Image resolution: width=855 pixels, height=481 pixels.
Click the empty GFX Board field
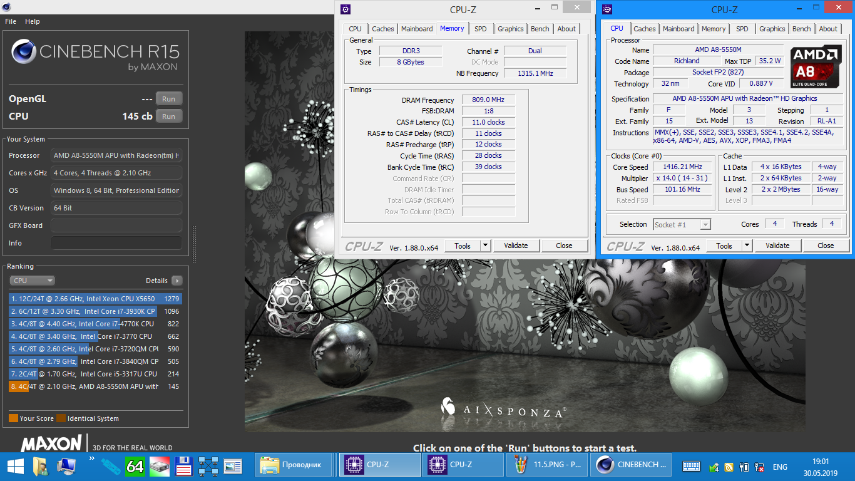(x=116, y=225)
